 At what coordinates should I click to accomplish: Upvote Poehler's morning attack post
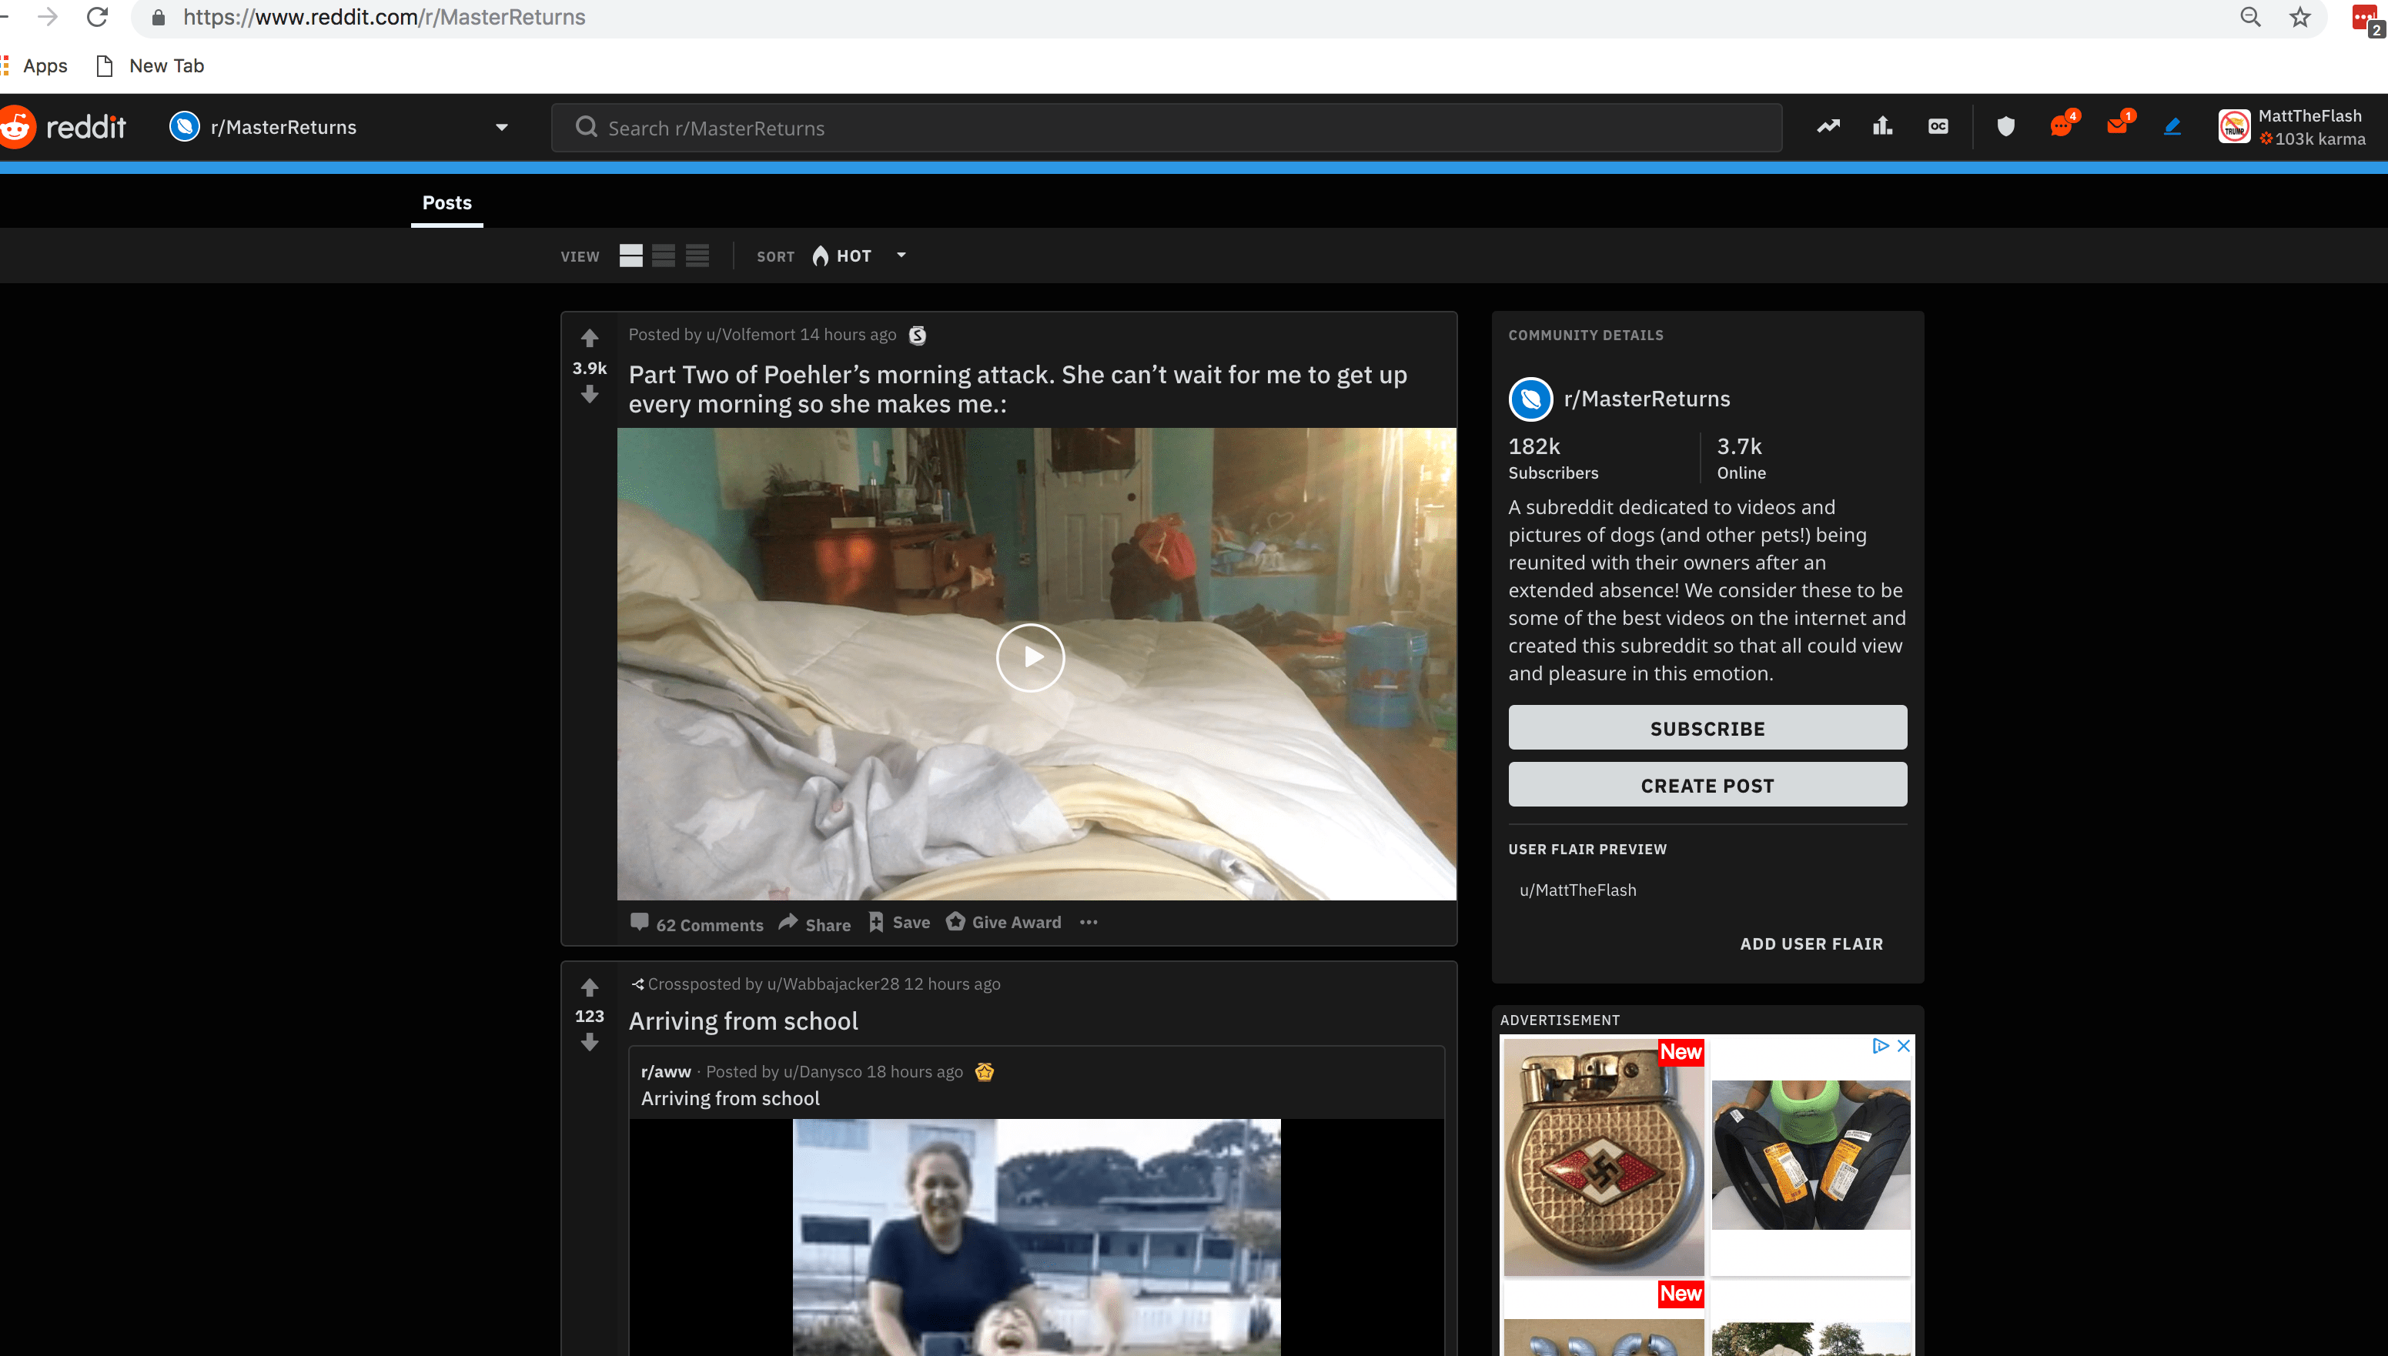point(589,338)
